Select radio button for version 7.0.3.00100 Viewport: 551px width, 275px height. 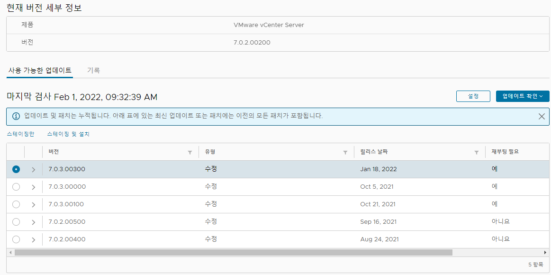tap(16, 204)
